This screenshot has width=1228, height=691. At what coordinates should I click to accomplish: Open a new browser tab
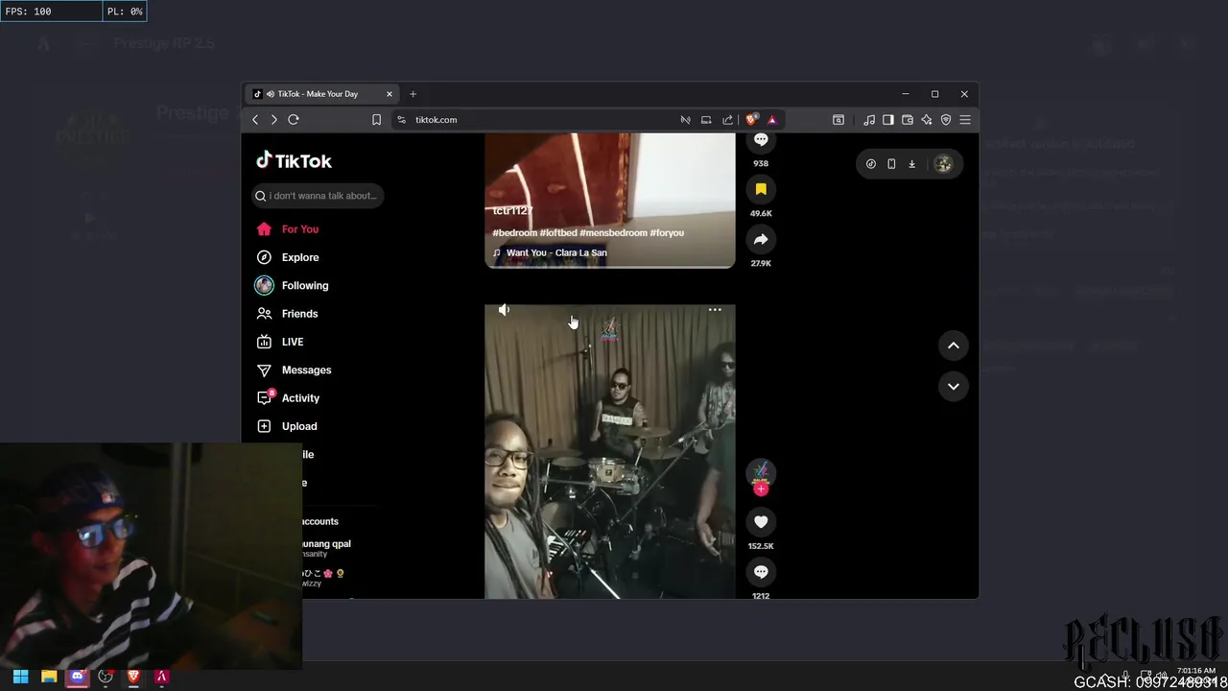[x=413, y=94]
